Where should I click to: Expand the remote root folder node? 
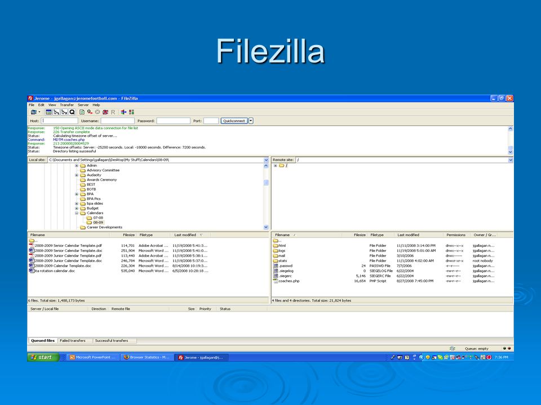276,165
